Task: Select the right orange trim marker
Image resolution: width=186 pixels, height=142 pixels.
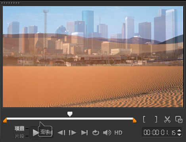Action: [134, 120]
